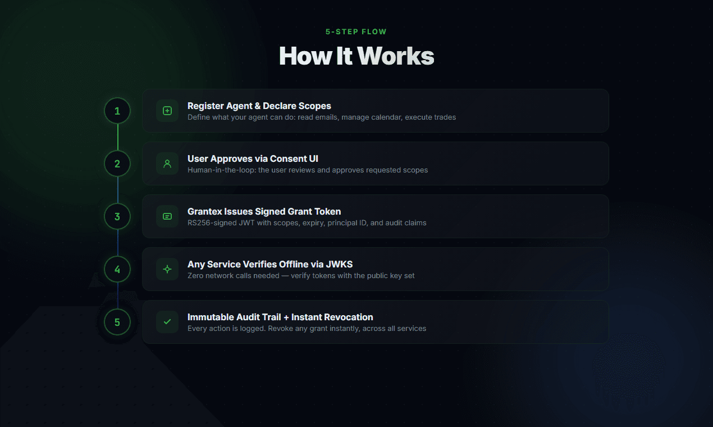The height and width of the screenshot is (427, 713).
Task: Select the green checkmark icon on the audit step
Action: tap(167, 322)
